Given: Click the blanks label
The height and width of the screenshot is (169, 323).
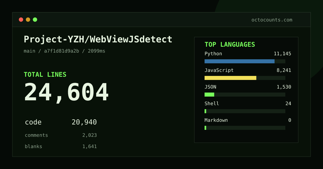Looking at the screenshot, I should [x=33, y=146].
